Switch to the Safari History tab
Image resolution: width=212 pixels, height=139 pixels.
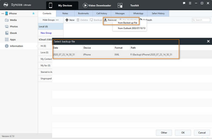point(158,14)
